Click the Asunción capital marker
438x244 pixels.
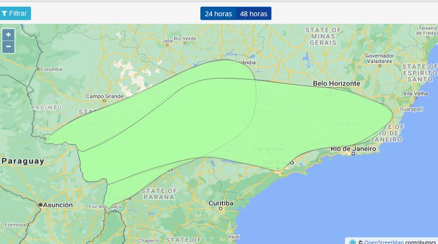tap(40, 205)
